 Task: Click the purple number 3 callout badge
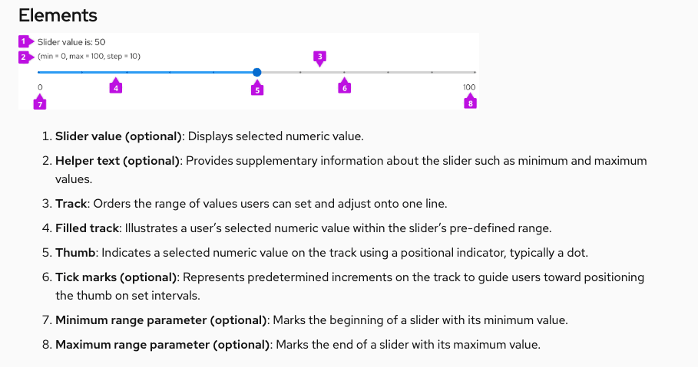pyautogui.click(x=319, y=56)
